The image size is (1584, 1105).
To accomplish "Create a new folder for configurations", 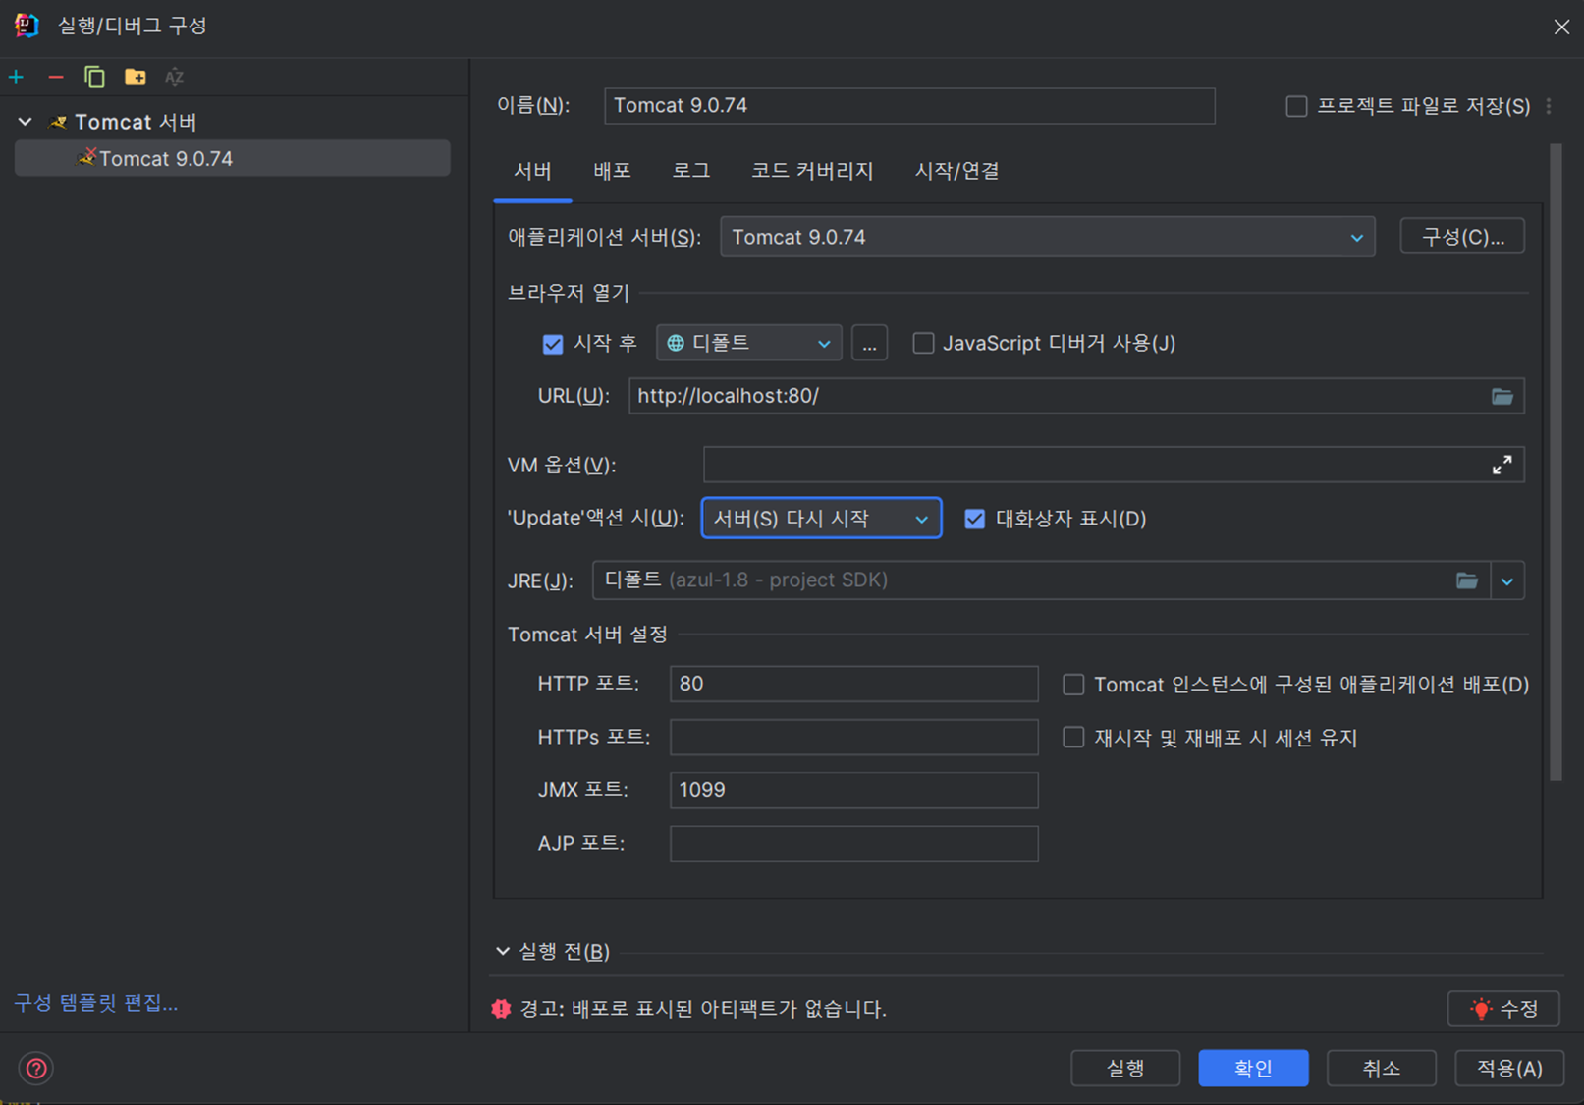I will click(x=136, y=77).
